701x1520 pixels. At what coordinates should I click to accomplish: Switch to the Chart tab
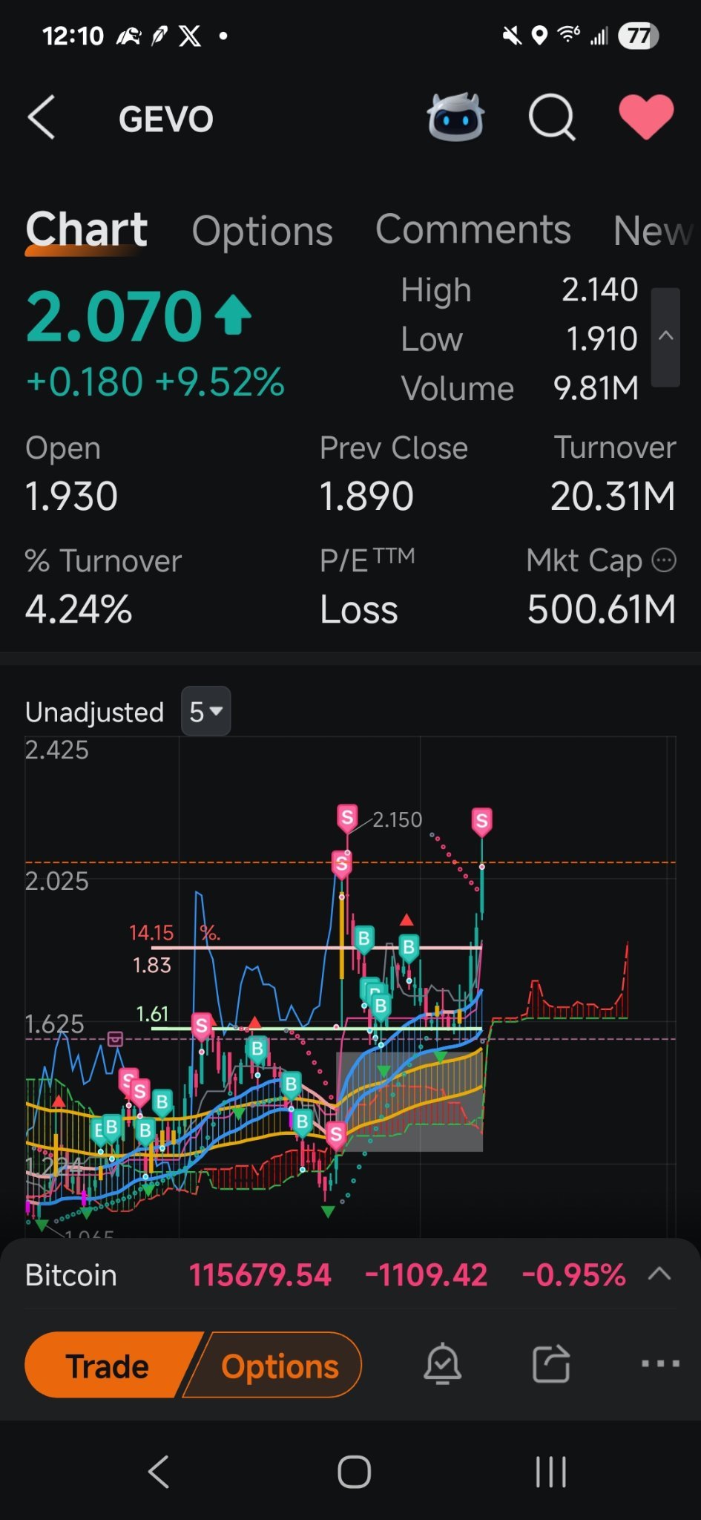point(86,229)
